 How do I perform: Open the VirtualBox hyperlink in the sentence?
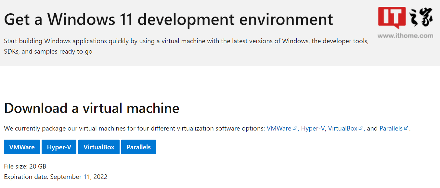point(343,129)
